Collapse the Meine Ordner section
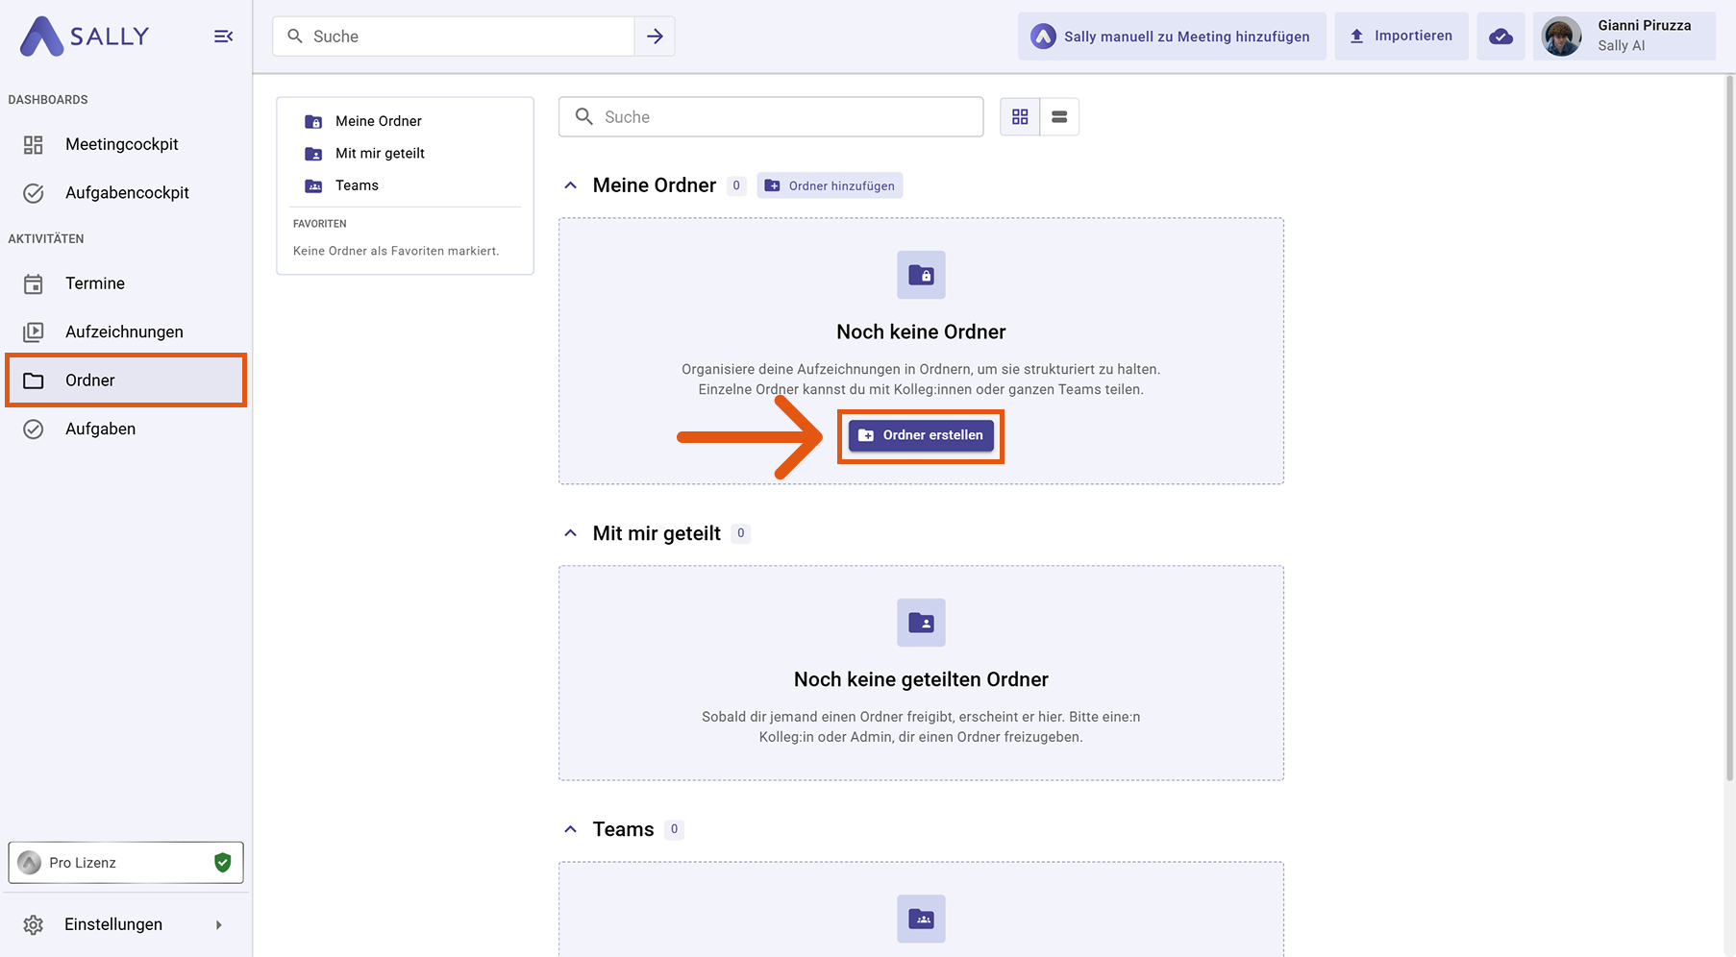The width and height of the screenshot is (1736, 957). (x=571, y=185)
